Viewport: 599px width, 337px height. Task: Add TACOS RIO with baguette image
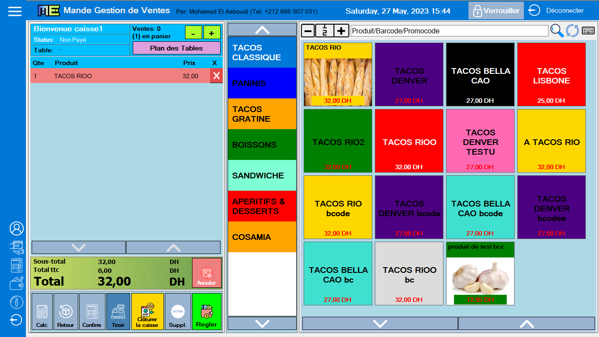coord(338,74)
